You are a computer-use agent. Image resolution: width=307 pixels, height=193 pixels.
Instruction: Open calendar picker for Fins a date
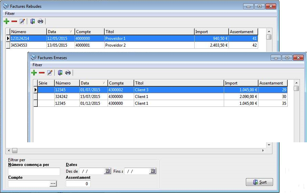tap(152, 171)
